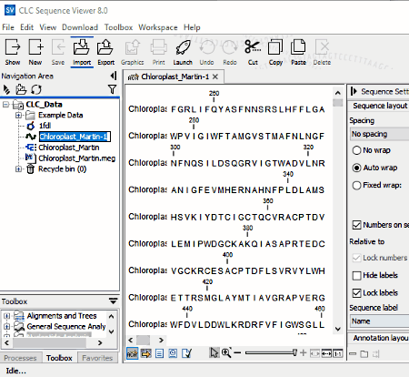The width and height of the screenshot is (409, 377).
Task: Click the Copy toolbar icon
Action: pyautogui.click(x=275, y=52)
